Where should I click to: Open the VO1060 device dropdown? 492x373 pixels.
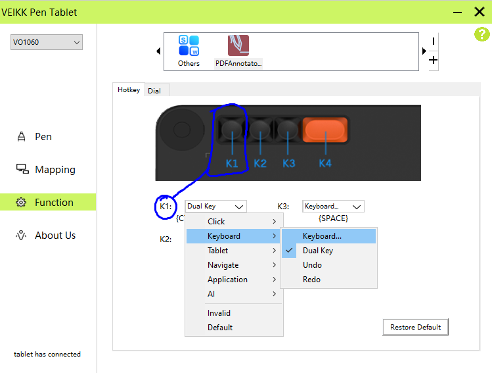(47, 42)
